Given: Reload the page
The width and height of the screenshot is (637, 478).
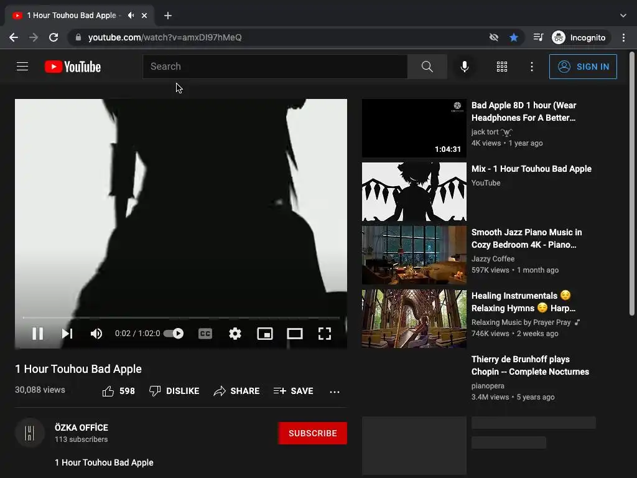Looking at the screenshot, I should coord(53,37).
